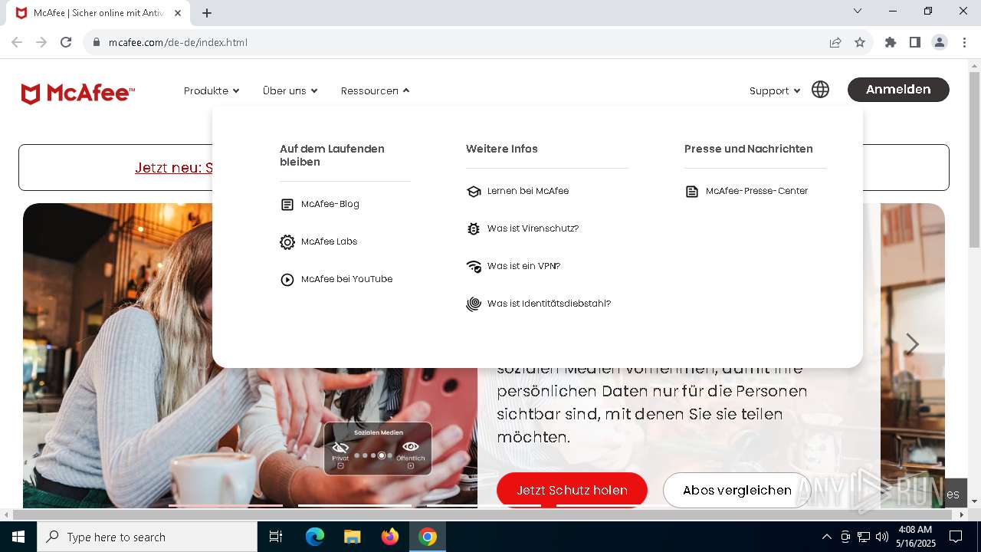
Task: Open the volume control in tray
Action: point(882,537)
